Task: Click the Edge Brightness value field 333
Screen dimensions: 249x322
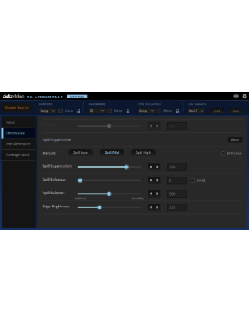Action: pyautogui.click(x=177, y=207)
